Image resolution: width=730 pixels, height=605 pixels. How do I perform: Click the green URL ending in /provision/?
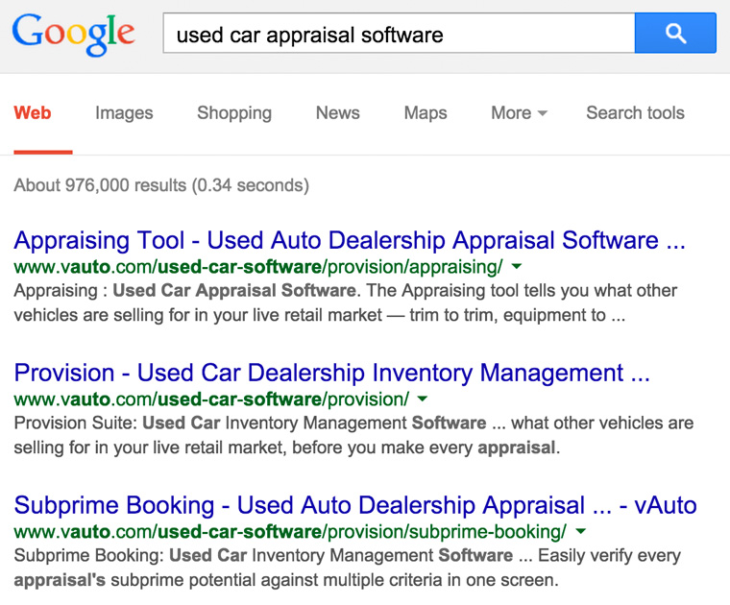(x=211, y=399)
